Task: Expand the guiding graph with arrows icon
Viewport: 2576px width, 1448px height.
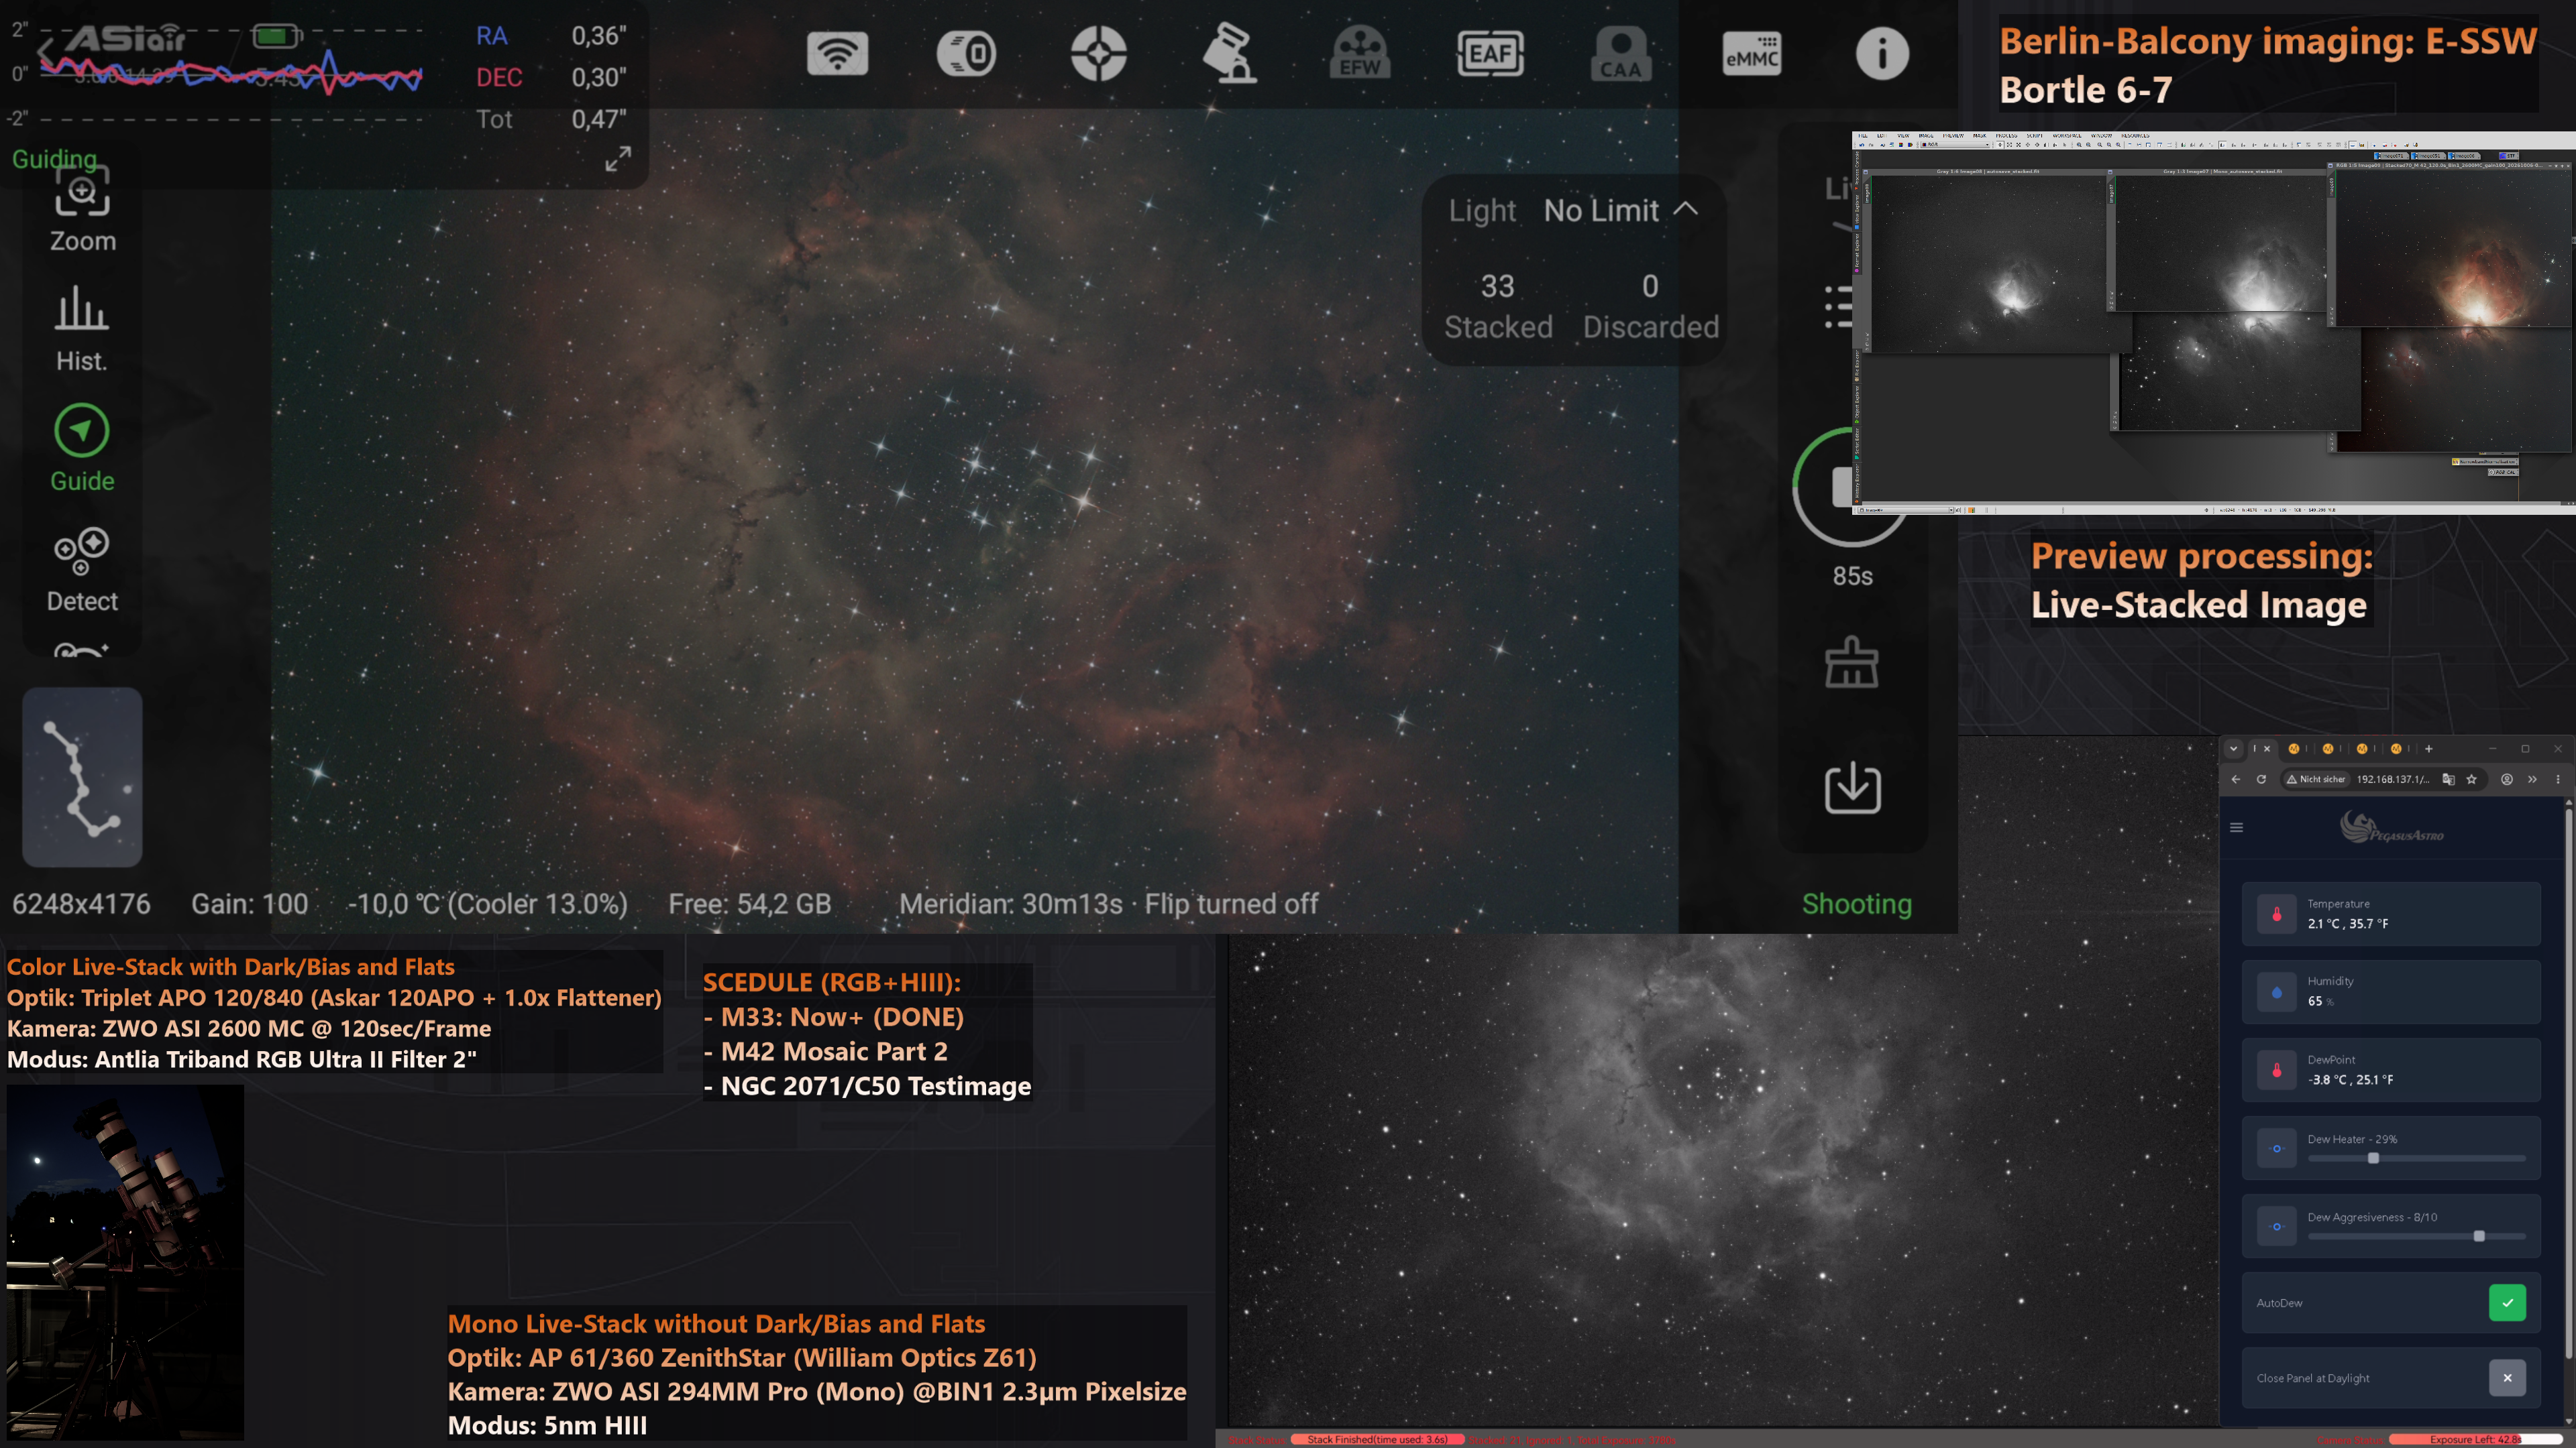Action: click(x=618, y=158)
